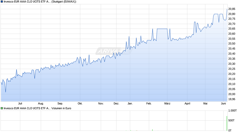The width and height of the screenshot is (238, 133).
Task: Click the Juli month axis label
Action: point(20,104)
